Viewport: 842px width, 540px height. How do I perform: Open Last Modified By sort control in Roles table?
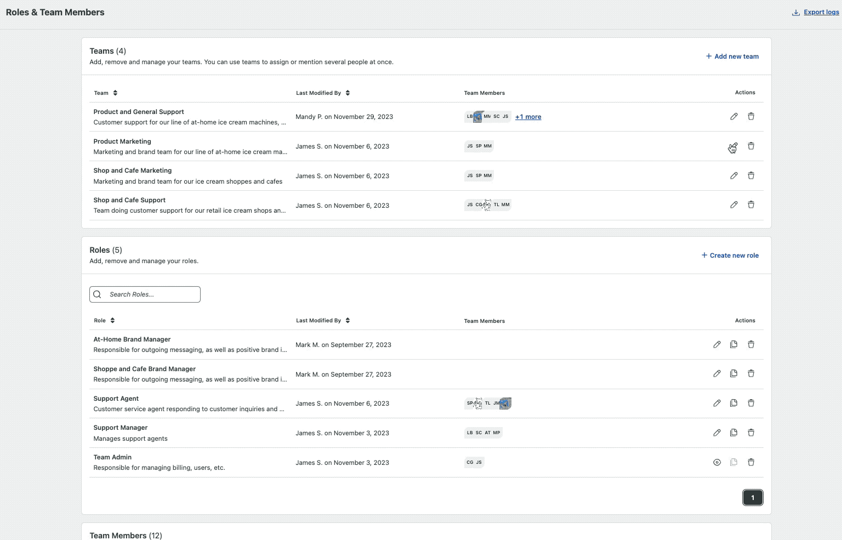348,320
